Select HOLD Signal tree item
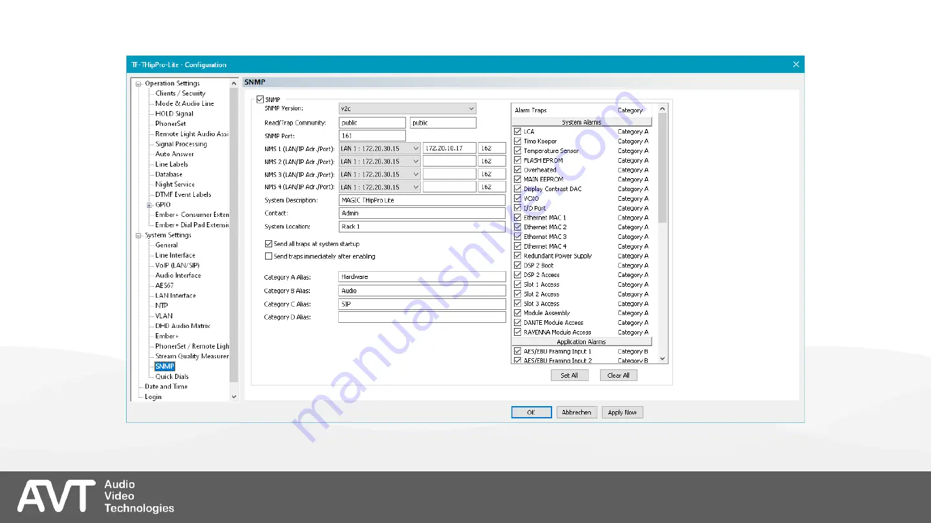The height and width of the screenshot is (523, 931). pos(175,114)
